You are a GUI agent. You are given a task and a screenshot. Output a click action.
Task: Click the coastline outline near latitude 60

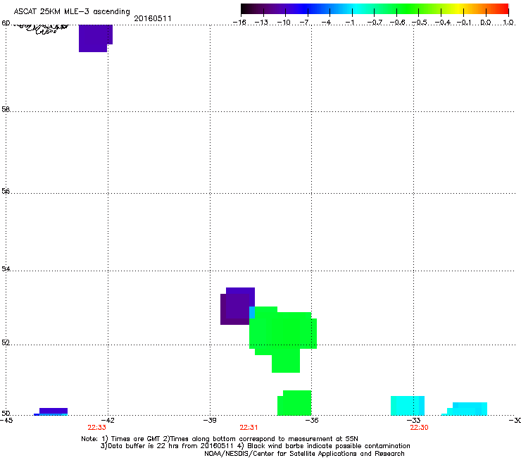tap(42, 28)
